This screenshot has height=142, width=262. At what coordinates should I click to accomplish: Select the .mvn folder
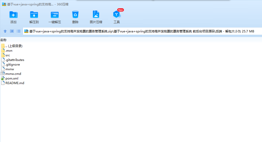click(x=7, y=51)
